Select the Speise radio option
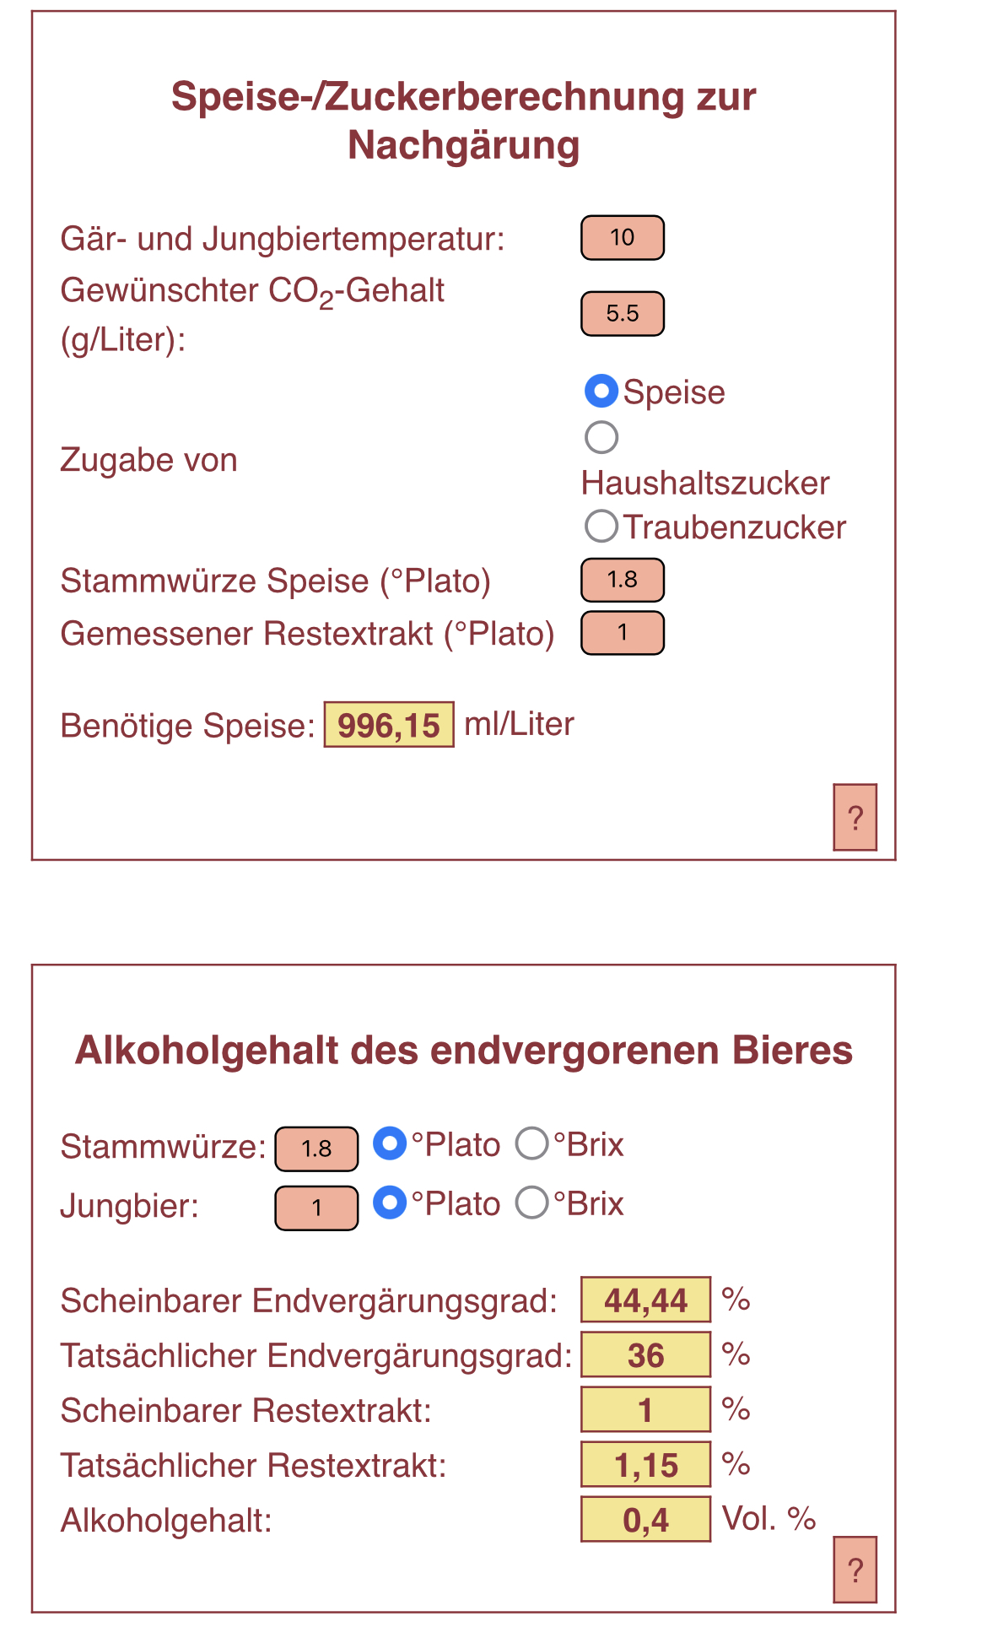The image size is (987, 1627). (x=601, y=392)
